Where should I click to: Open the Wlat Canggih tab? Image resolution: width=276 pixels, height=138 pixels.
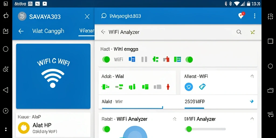point(48,31)
